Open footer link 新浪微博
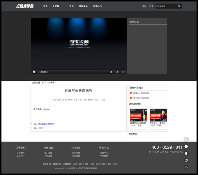This screenshot has height=175, width=198. pos(76,153)
